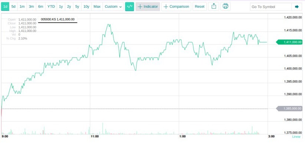
Task: Click the share/export icon
Action: click(x=213, y=6)
